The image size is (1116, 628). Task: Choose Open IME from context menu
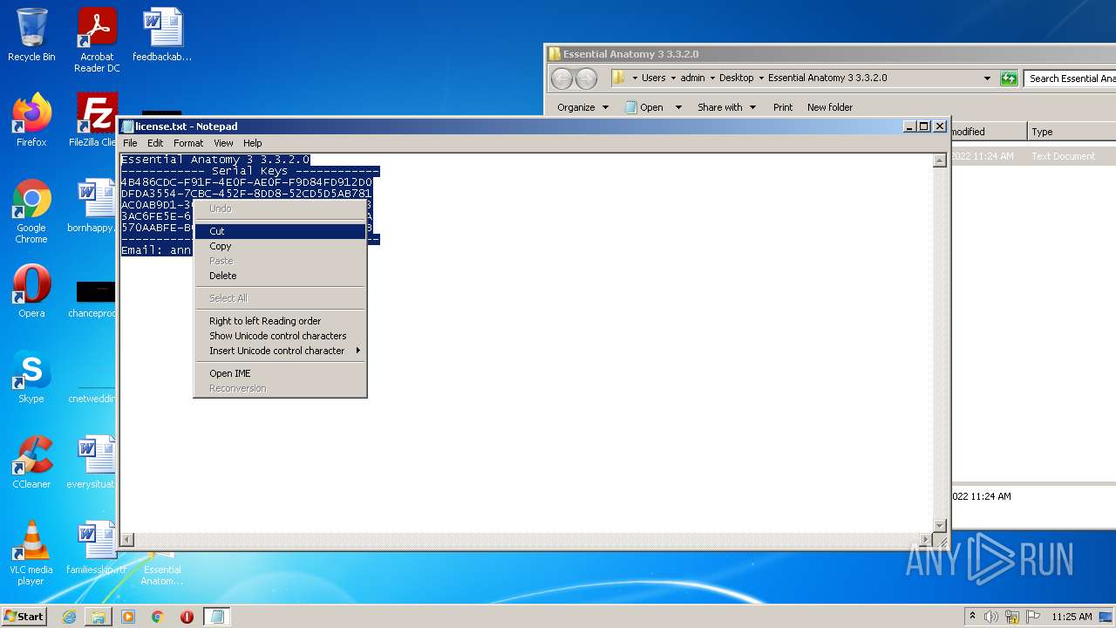280,373
